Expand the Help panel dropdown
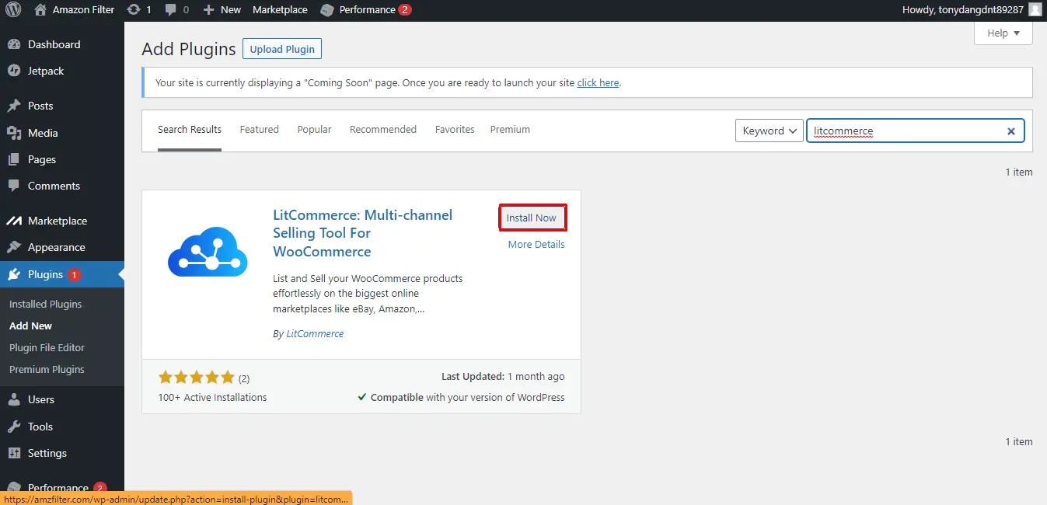The height and width of the screenshot is (505, 1047). click(x=1003, y=33)
